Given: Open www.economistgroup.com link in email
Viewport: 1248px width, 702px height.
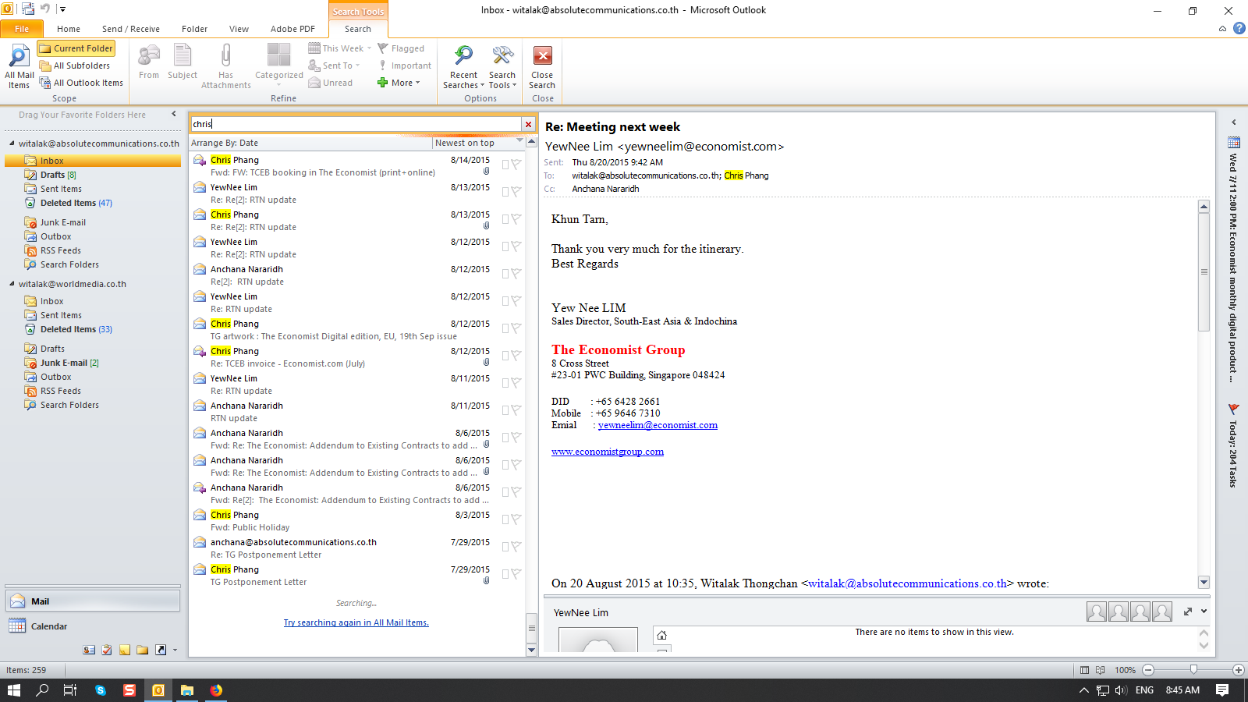Looking at the screenshot, I should (608, 452).
